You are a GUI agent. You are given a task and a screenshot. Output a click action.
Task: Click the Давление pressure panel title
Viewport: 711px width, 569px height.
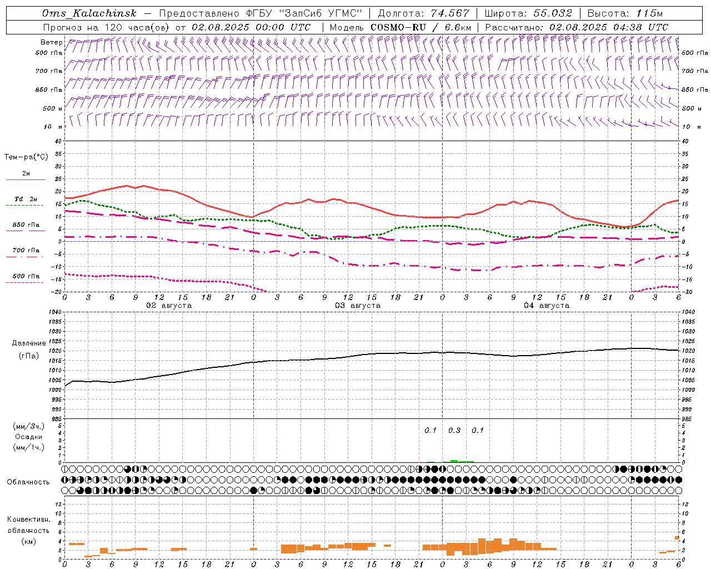tap(29, 343)
